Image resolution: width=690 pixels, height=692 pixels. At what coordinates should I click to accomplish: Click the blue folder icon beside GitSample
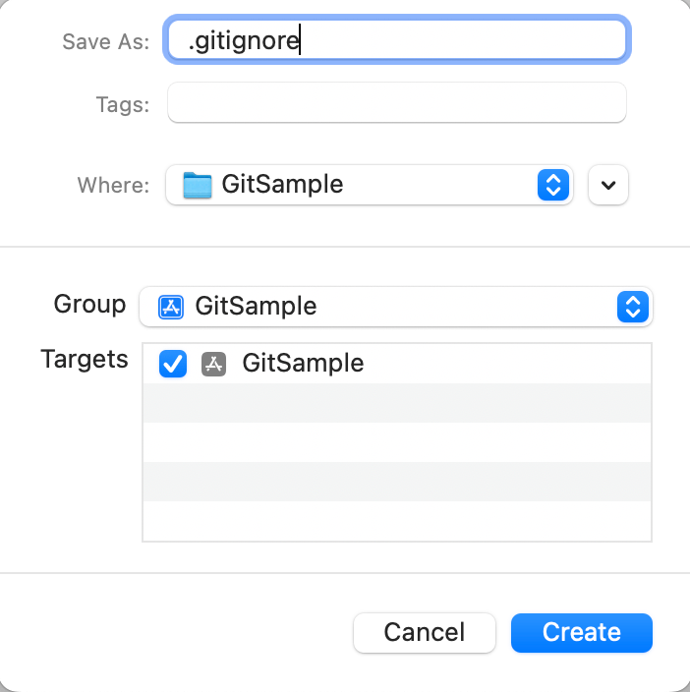pyautogui.click(x=198, y=185)
